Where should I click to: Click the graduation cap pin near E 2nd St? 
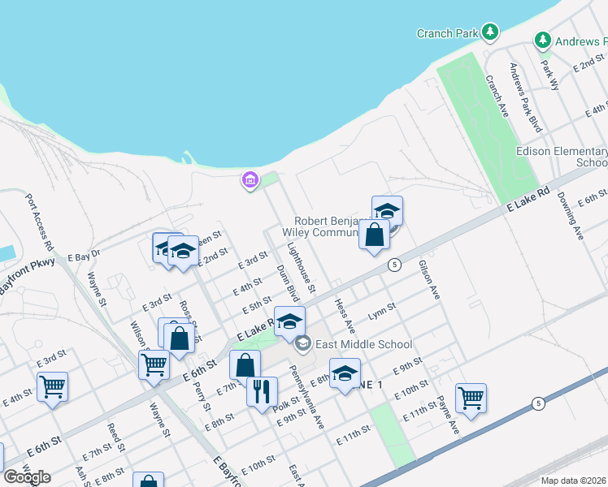coord(183,252)
